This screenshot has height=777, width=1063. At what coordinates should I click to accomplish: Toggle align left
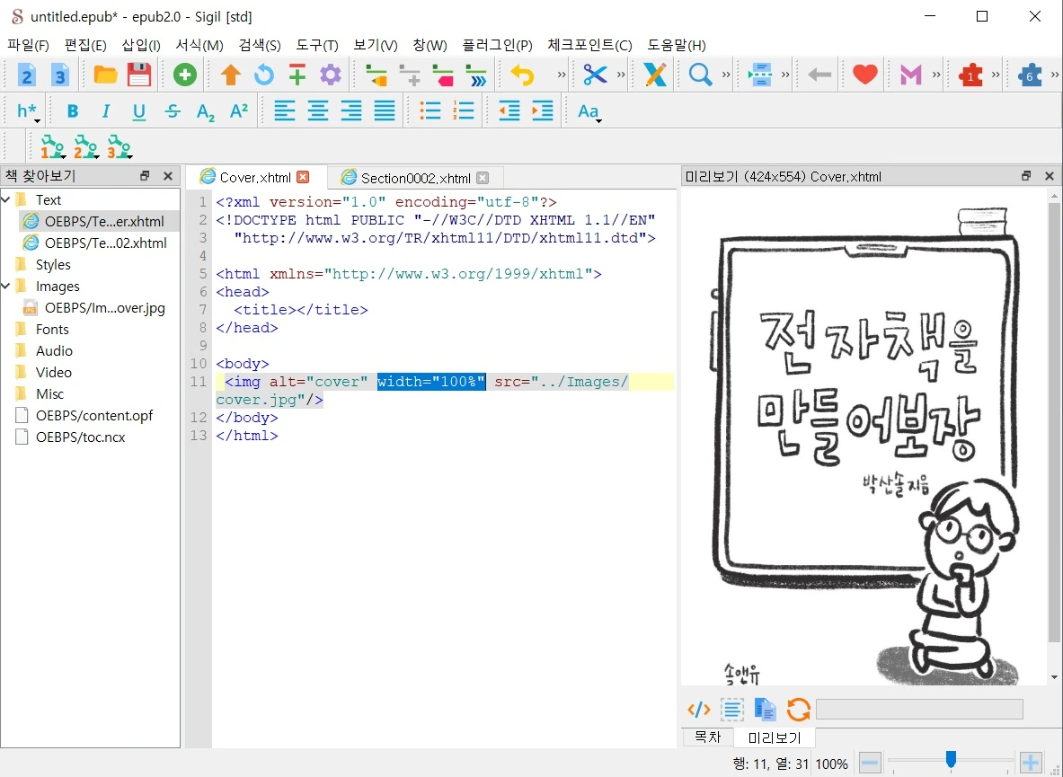[x=285, y=110]
